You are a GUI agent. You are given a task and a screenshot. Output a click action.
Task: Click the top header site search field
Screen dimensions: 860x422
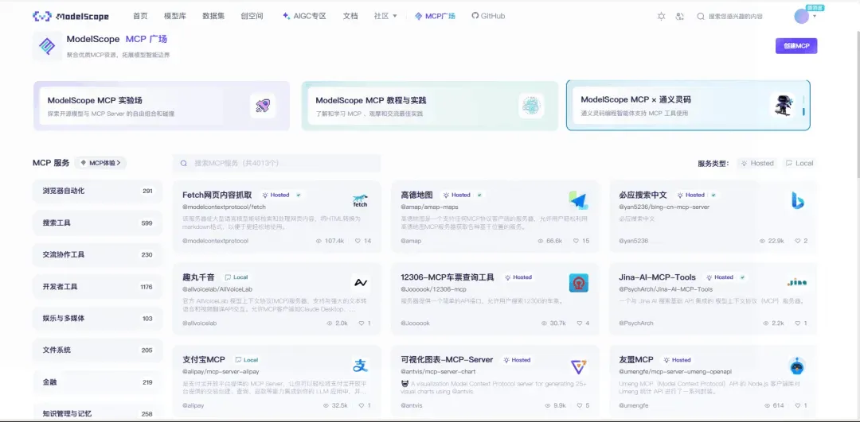(735, 17)
